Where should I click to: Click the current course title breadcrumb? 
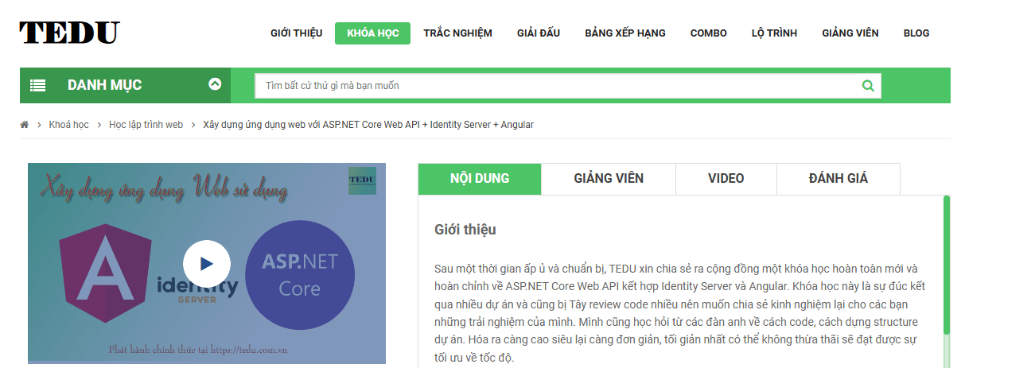pos(368,125)
